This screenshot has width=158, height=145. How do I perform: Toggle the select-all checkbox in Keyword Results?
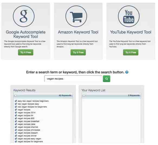click(x=16, y=95)
